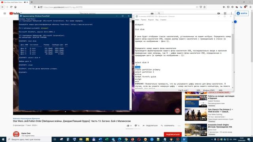The height and width of the screenshot is (142, 253).
Task: Click the clock in the system tray
Action: [242, 139]
